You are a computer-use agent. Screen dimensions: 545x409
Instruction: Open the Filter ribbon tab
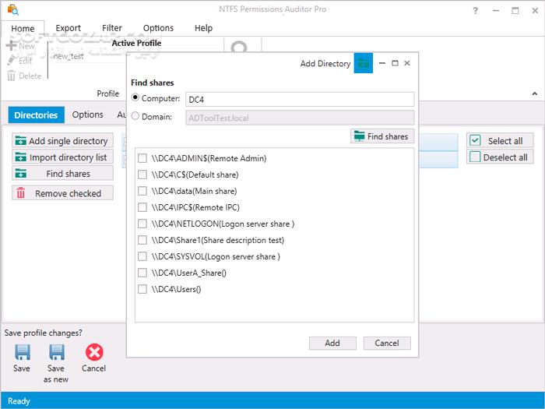pyautogui.click(x=112, y=28)
